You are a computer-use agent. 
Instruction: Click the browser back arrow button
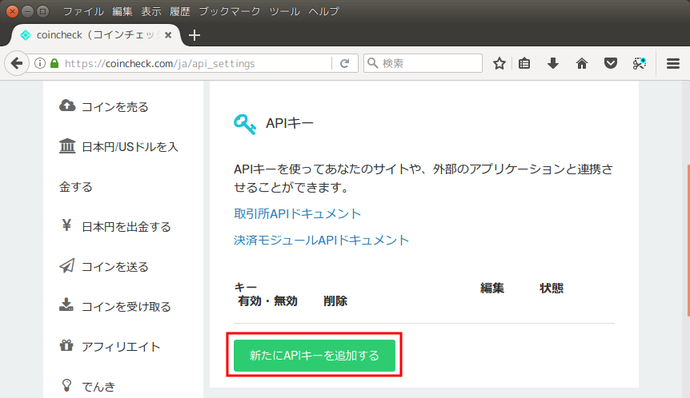pyautogui.click(x=16, y=63)
